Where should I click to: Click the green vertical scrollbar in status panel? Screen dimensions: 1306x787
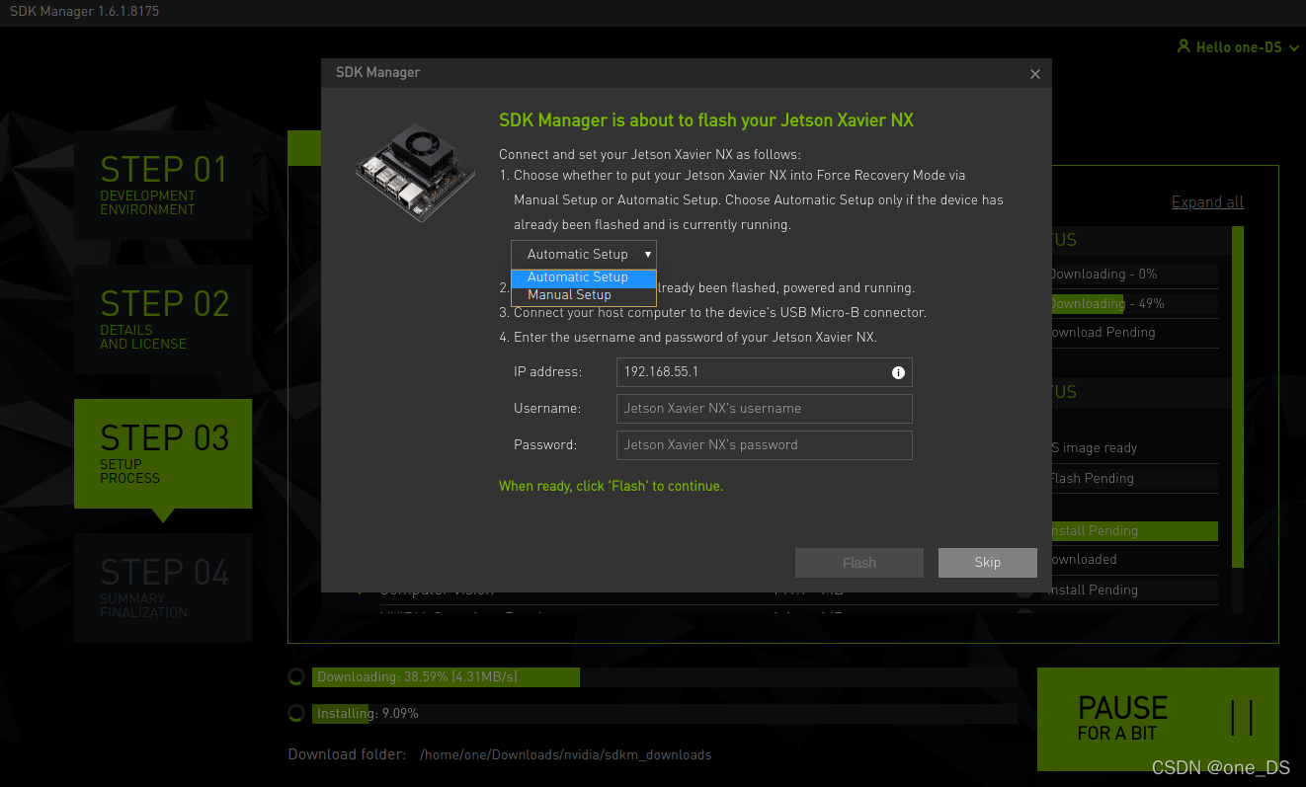[1238, 397]
